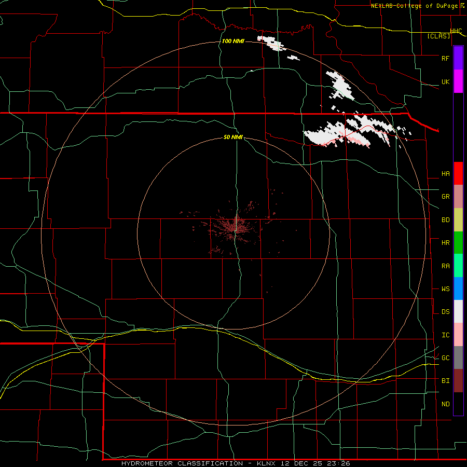This screenshot has width=467, height=467.
Task: Click the 'BD' legend label
Action: (445, 220)
